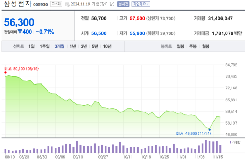The width and height of the screenshot is (245, 161).
Task: Open the 기업개요 dropdown
Action: click(141, 4)
